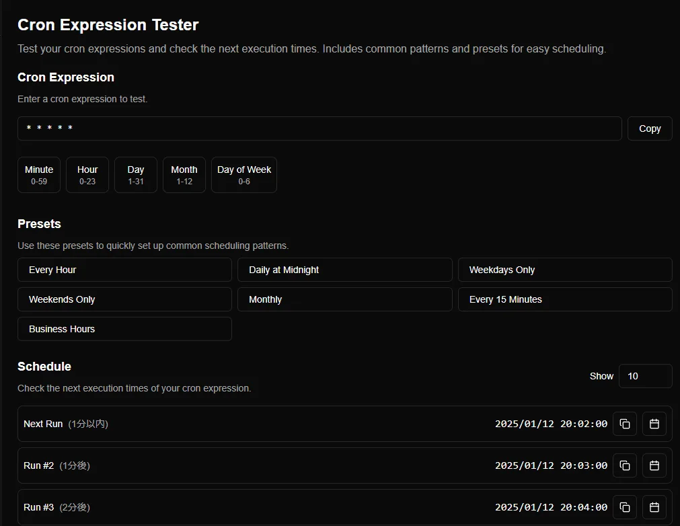The width and height of the screenshot is (680, 526).
Task: Click the Minute 0-59 field chip
Action: 38,174
